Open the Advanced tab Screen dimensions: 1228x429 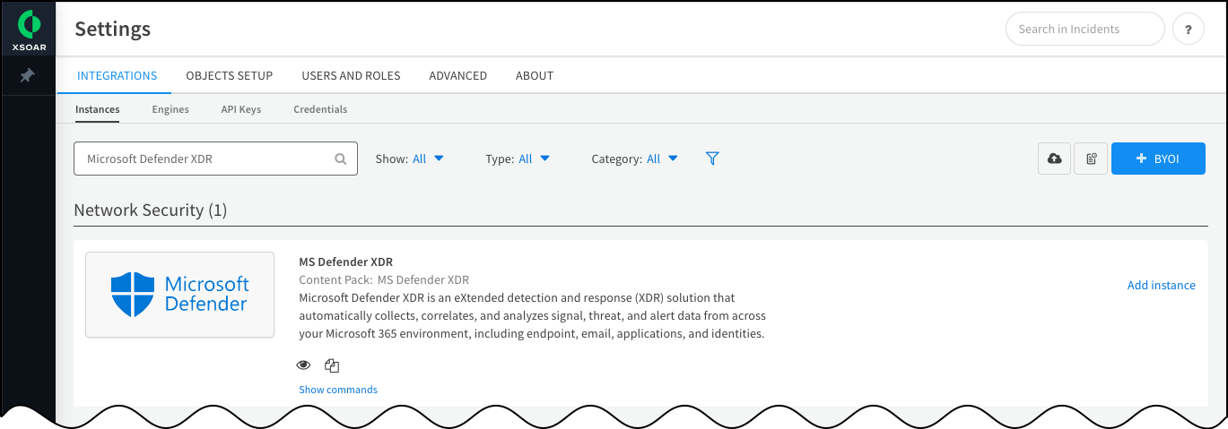[x=457, y=75]
